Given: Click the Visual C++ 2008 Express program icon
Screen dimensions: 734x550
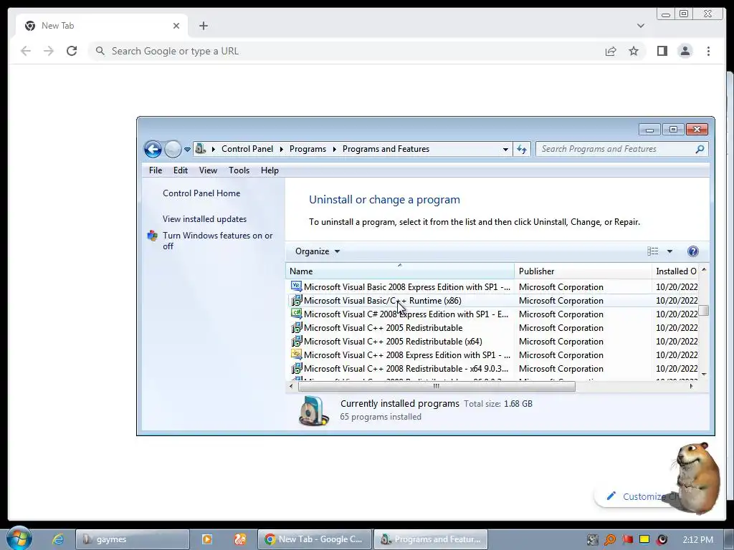Looking at the screenshot, I should 296,354.
